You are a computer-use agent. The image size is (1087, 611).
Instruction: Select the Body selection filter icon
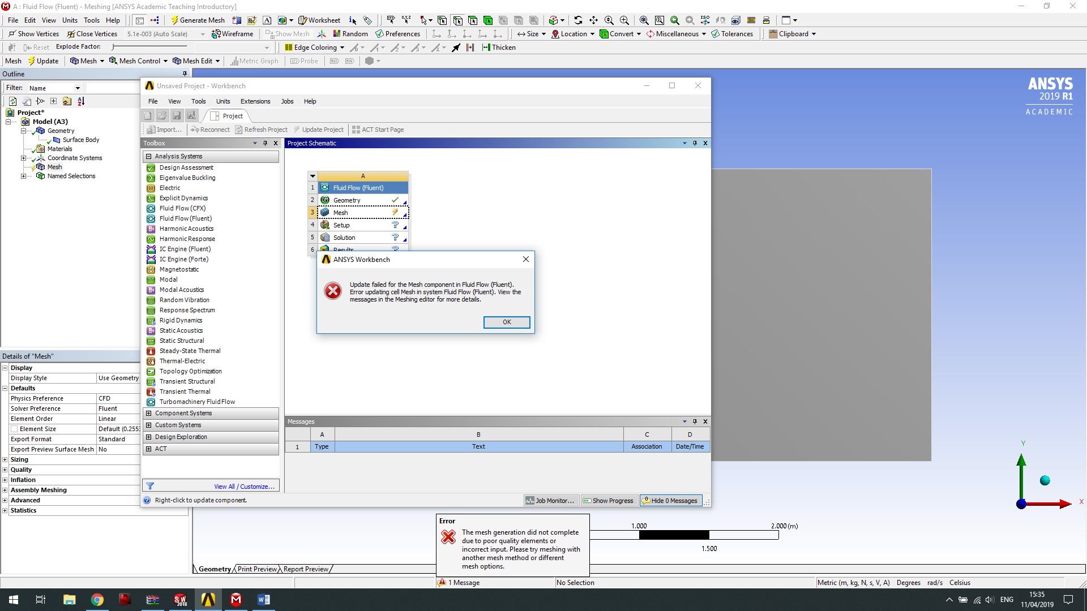click(488, 20)
